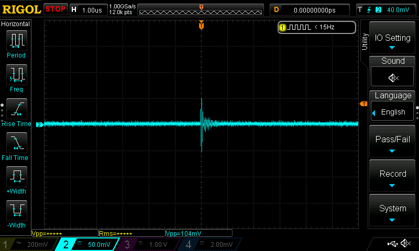Select the Rise Time measurement icon
This screenshot has width=419, height=251.
(17, 109)
